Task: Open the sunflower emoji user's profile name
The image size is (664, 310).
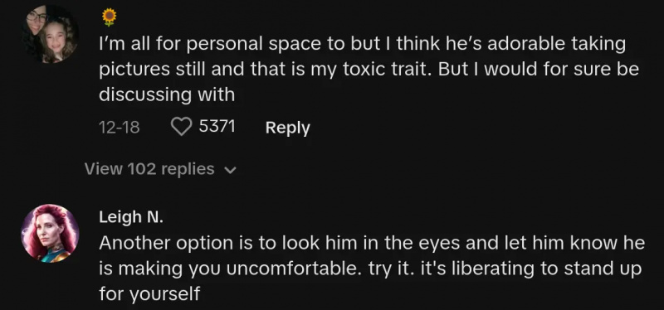Action: [x=110, y=17]
